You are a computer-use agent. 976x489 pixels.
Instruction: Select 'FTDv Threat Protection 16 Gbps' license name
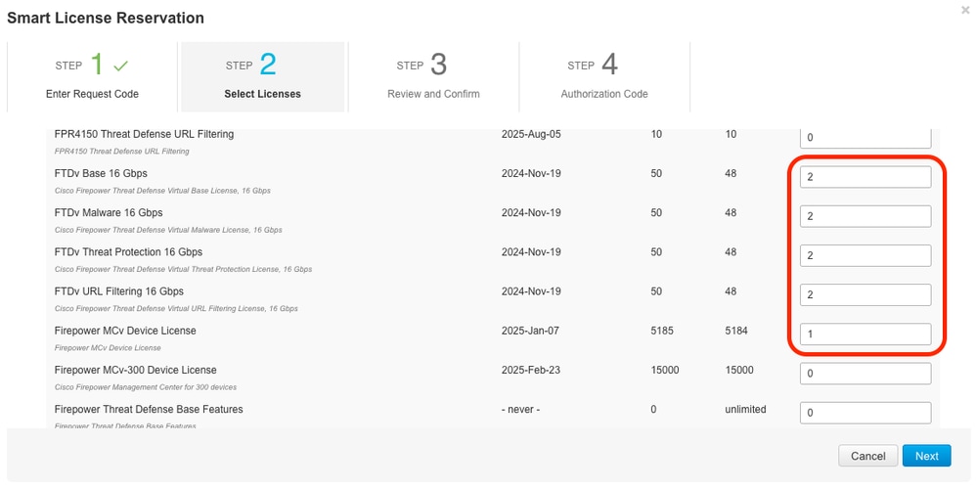pyautogui.click(x=128, y=252)
